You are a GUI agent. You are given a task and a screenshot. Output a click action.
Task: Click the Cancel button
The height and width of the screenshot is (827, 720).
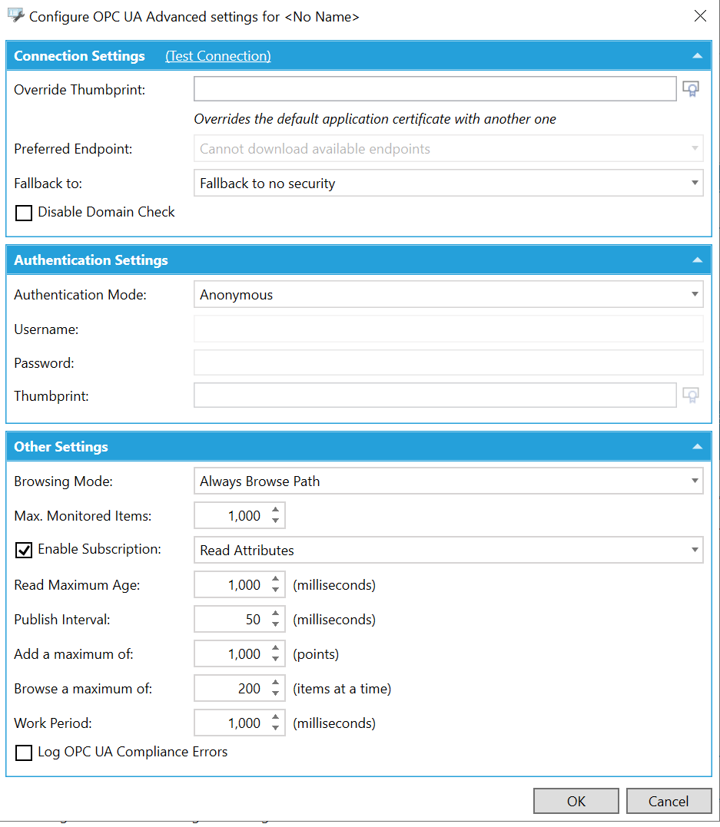tap(668, 801)
